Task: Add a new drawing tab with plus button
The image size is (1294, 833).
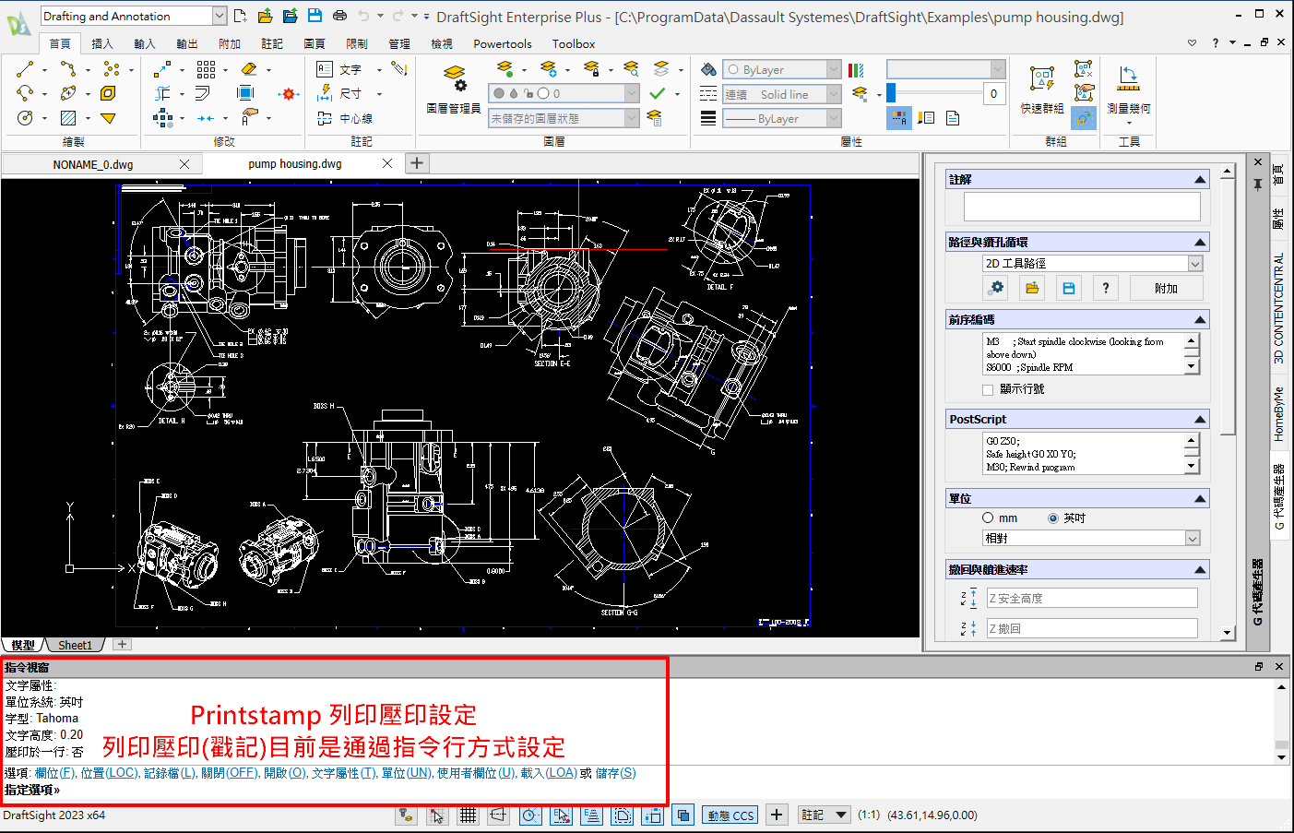Action: pos(417,163)
